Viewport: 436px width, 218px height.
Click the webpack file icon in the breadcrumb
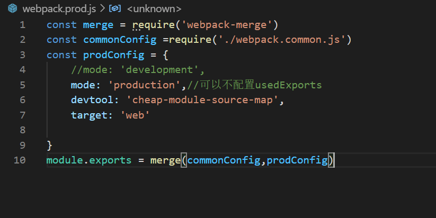13,8
